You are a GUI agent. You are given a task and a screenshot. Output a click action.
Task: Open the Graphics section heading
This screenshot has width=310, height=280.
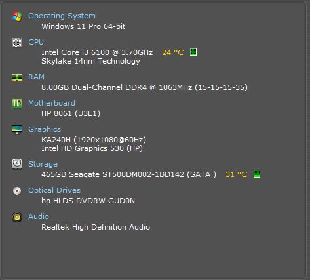click(45, 129)
